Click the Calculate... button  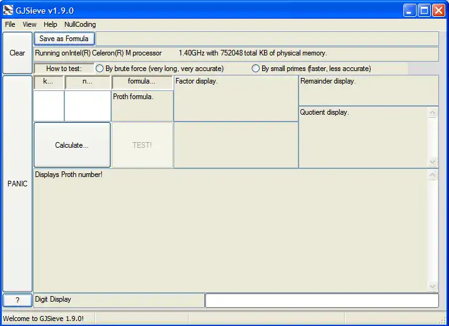click(72, 145)
